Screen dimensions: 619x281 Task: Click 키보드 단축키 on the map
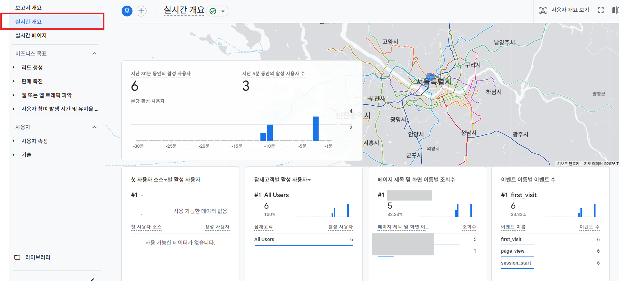coord(568,164)
